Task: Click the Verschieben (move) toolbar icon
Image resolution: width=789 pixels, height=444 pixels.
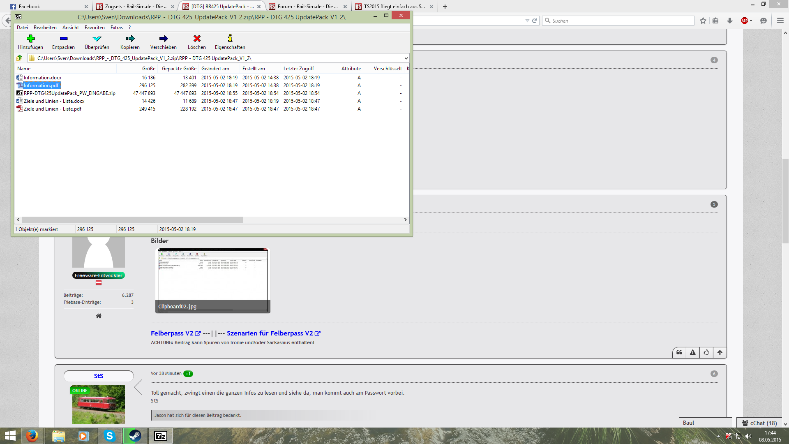Action: [163, 39]
